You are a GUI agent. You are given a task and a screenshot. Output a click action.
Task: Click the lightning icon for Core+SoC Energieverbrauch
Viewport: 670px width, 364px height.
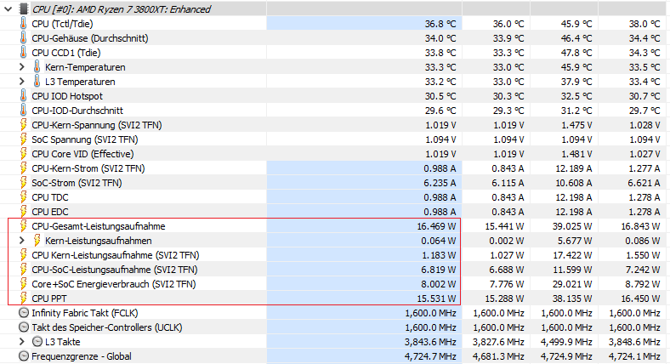[24, 284]
